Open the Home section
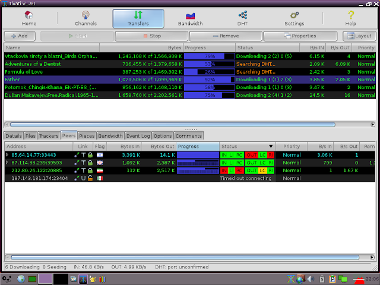This screenshot has height=285, width=380. click(x=29, y=18)
